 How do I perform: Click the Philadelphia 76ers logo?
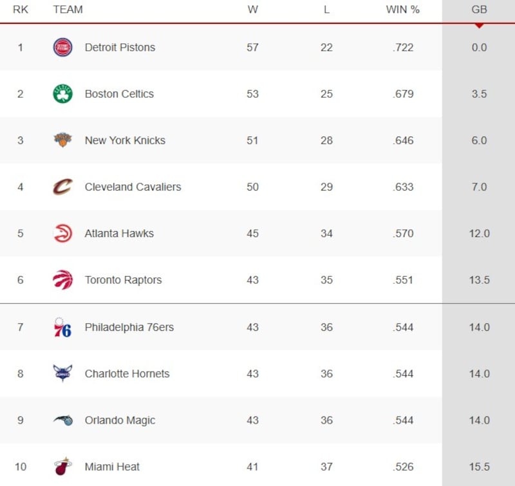pos(62,327)
